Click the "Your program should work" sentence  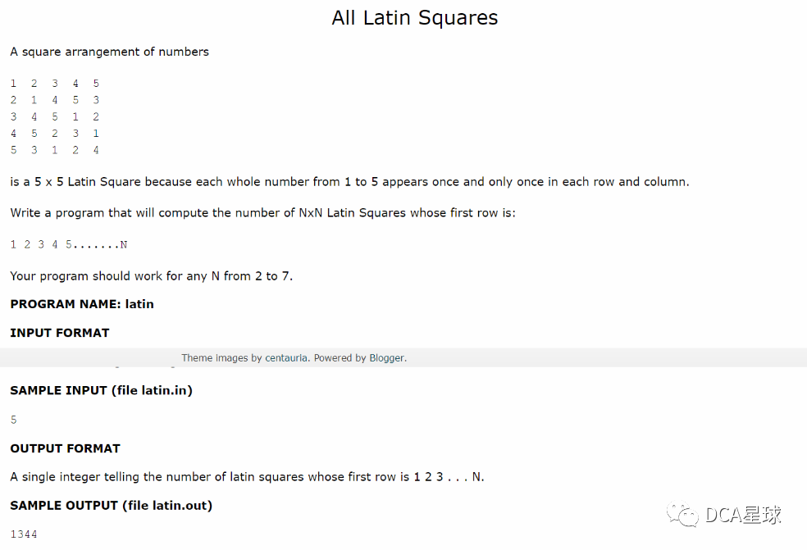click(x=151, y=275)
